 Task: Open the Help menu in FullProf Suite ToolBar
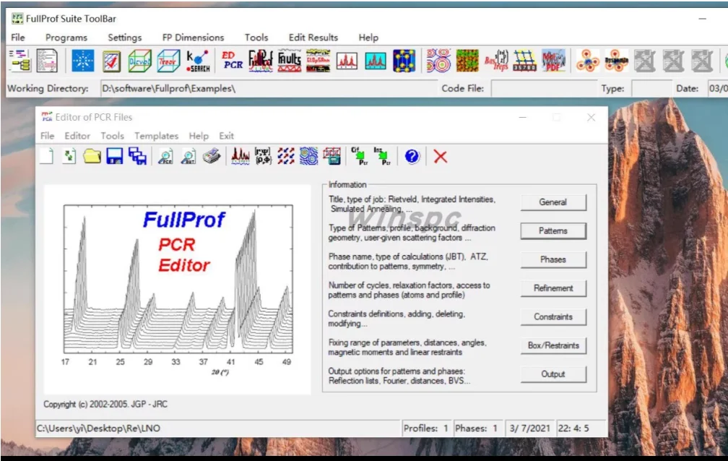click(368, 37)
